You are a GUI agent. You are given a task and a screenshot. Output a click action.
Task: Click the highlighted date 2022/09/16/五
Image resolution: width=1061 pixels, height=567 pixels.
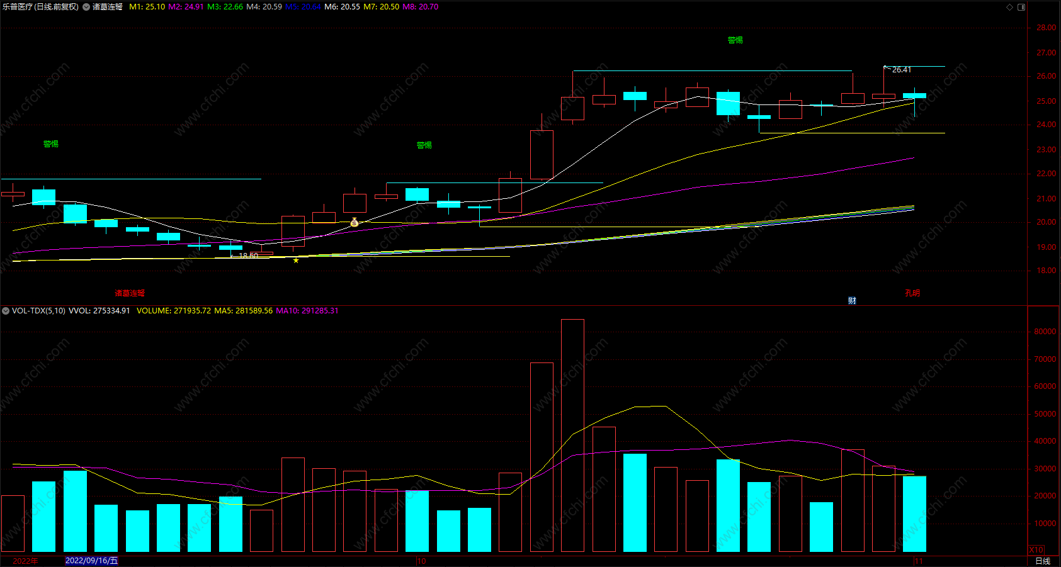tap(91, 561)
